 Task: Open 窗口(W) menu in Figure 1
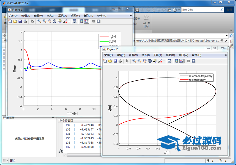click(88, 16)
